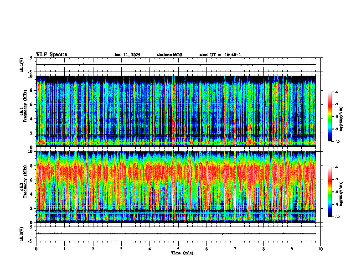Click time axis tick label "6"
Screen dimensions: 361x279
pos(207,249)
